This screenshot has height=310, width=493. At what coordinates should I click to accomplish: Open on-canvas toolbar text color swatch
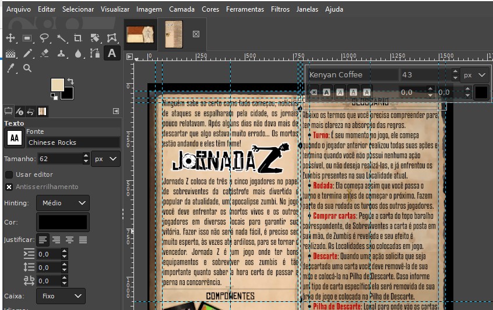[x=481, y=92]
